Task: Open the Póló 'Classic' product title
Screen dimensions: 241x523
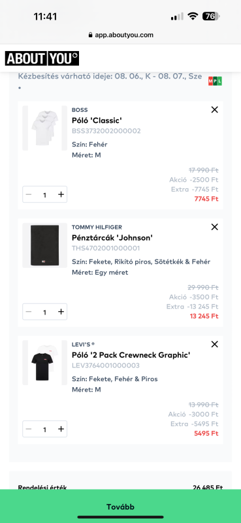Action: point(95,120)
